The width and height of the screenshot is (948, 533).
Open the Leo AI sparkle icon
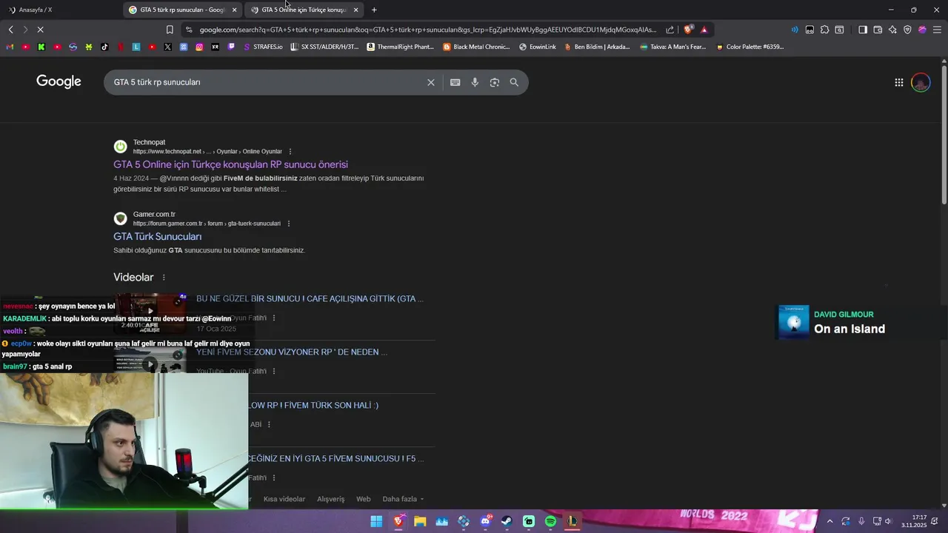pos(892,30)
